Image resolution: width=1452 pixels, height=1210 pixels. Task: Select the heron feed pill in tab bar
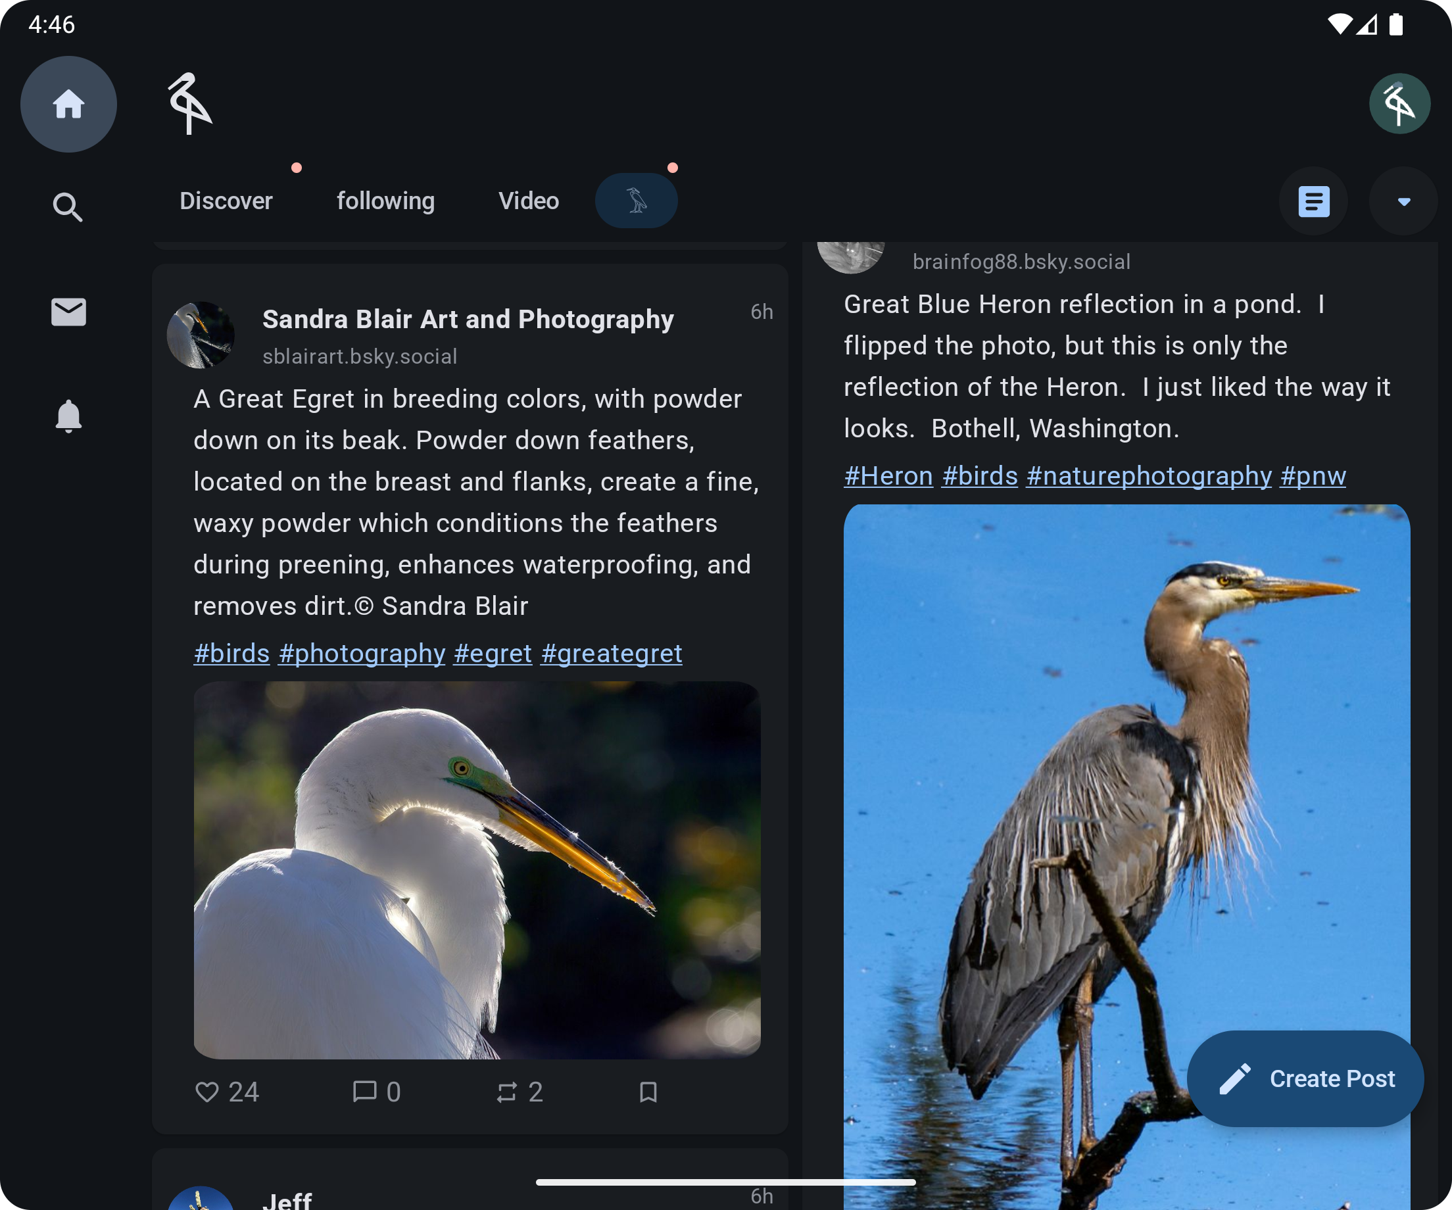(x=635, y=200)
